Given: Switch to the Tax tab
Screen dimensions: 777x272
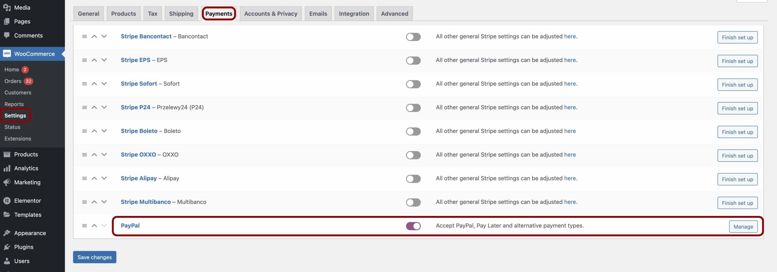Looking at the screenshot, I should pyautogui.click(x=153, y=14).
